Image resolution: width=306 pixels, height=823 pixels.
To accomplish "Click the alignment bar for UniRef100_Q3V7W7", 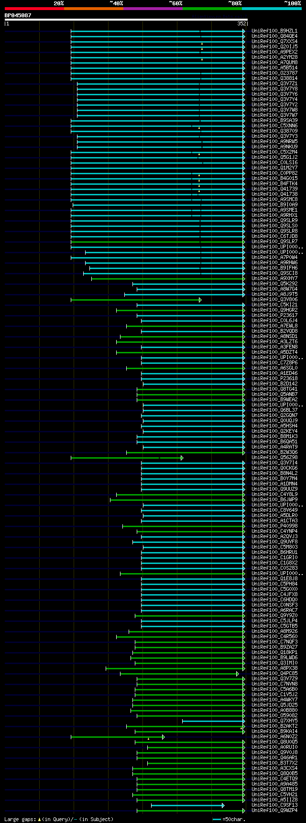I will coord(161,115).
